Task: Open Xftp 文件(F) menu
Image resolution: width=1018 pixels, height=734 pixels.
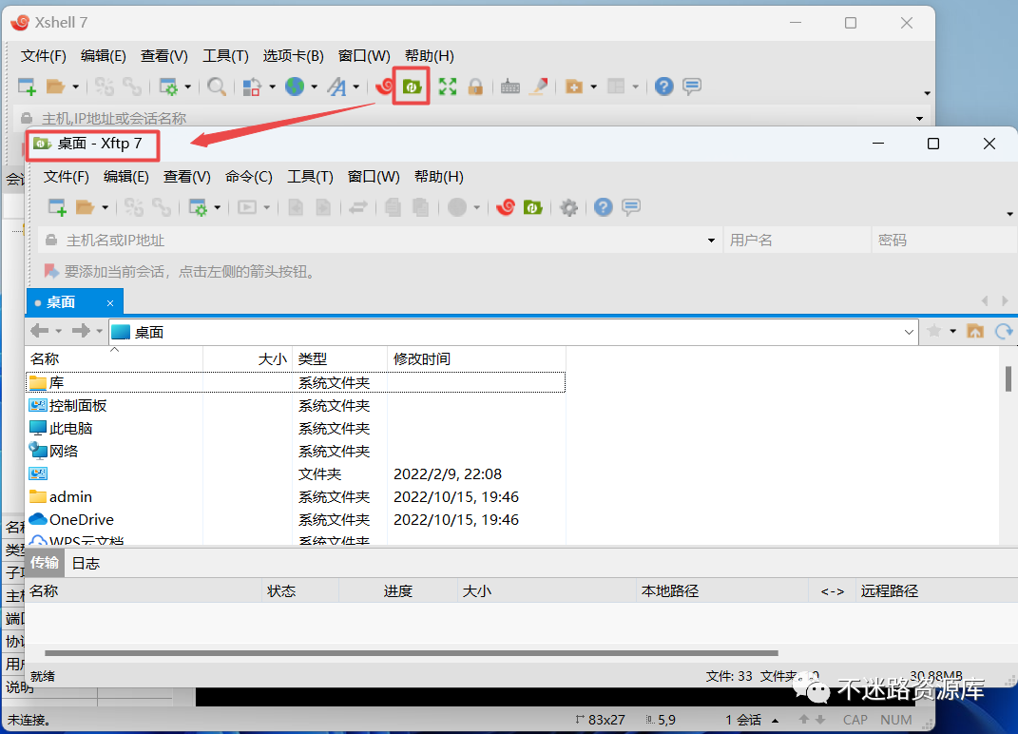Action: click(66, 177)
